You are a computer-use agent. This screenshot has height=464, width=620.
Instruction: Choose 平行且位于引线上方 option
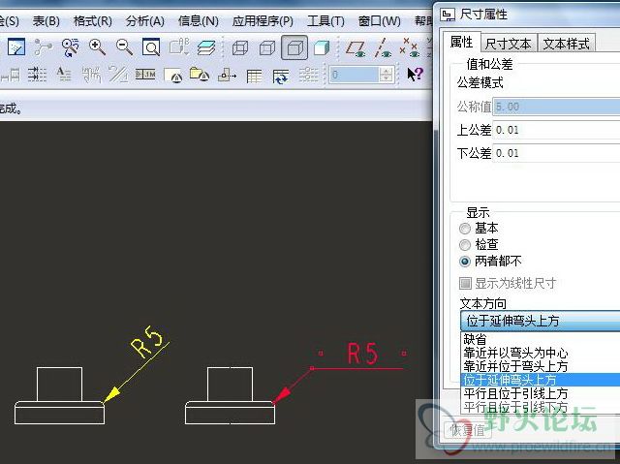541,393
